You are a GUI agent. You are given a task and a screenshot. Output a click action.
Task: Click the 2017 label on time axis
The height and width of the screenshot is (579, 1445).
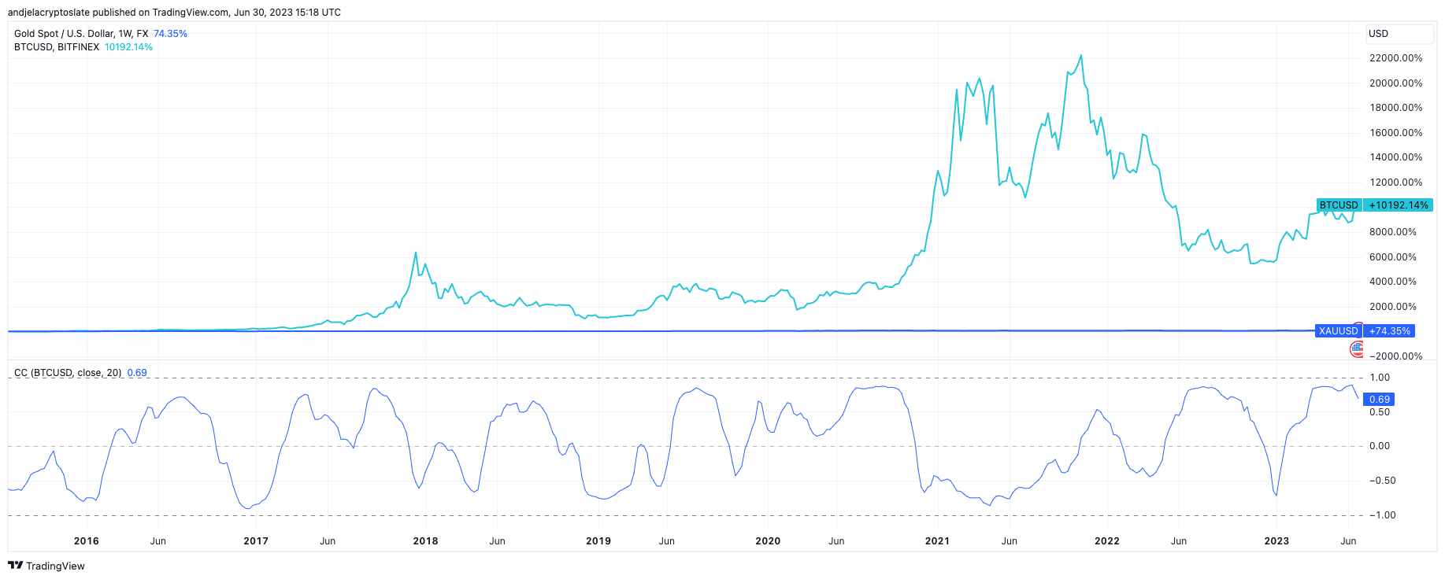pos(256,541)
